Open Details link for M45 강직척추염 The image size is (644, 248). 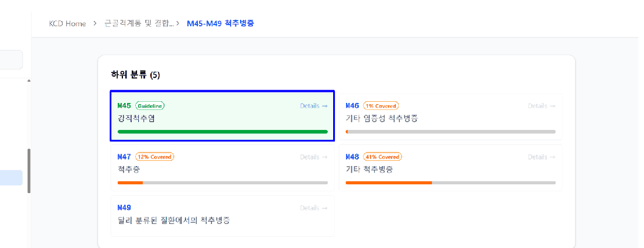pyautogui.click(x=314, y=106)
